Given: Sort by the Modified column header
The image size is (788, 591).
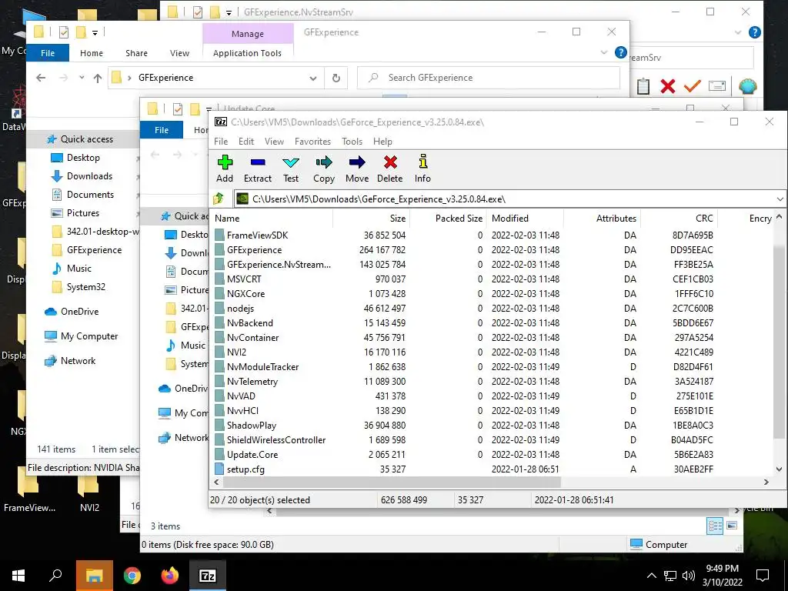Looking at the screenshot, I should [526, 218].
